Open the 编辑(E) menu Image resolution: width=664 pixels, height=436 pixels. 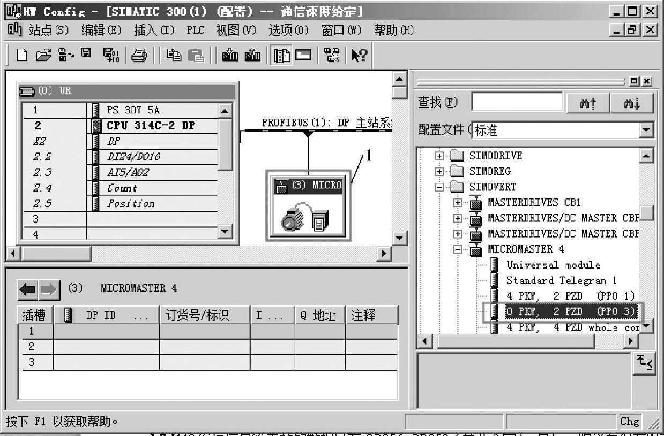coord(101,30)
